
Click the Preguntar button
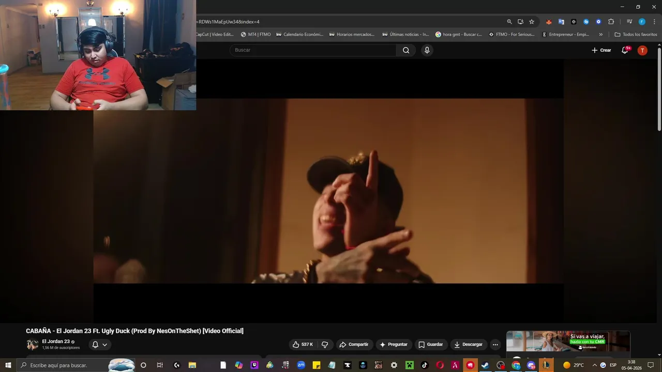pos(394,345)
